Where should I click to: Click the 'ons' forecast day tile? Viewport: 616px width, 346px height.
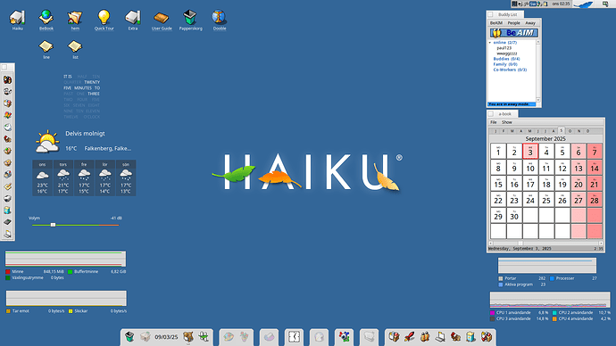tap(42, 178)
